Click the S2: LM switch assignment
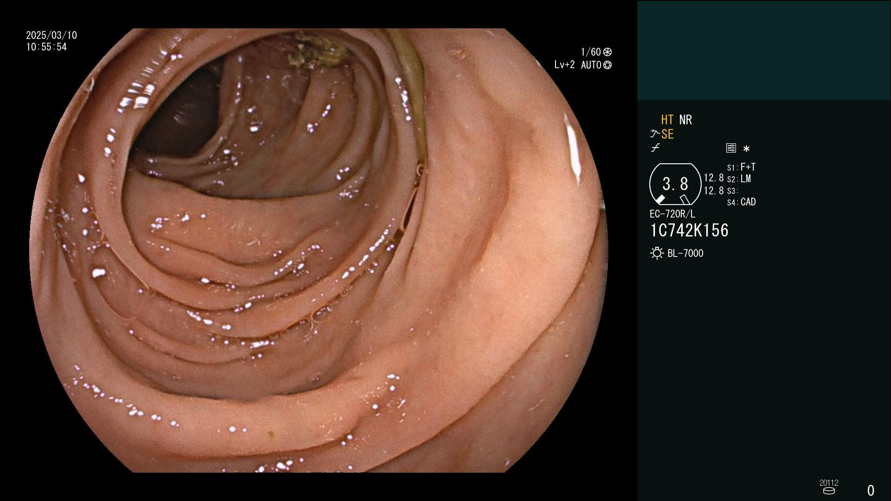Image resolution: width=891 pixels, height=501 pixels. tap(739, 179)
